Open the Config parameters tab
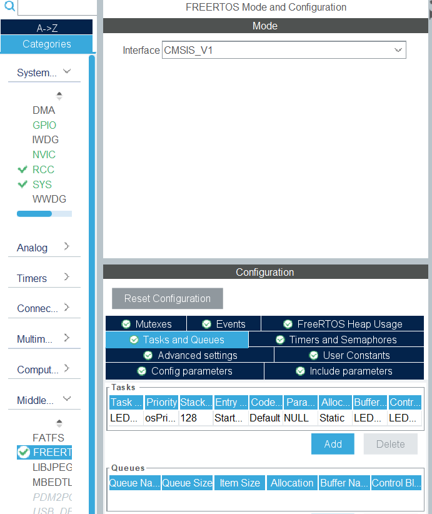This screenshot has height=514, width=432. [x=185, y=371]
